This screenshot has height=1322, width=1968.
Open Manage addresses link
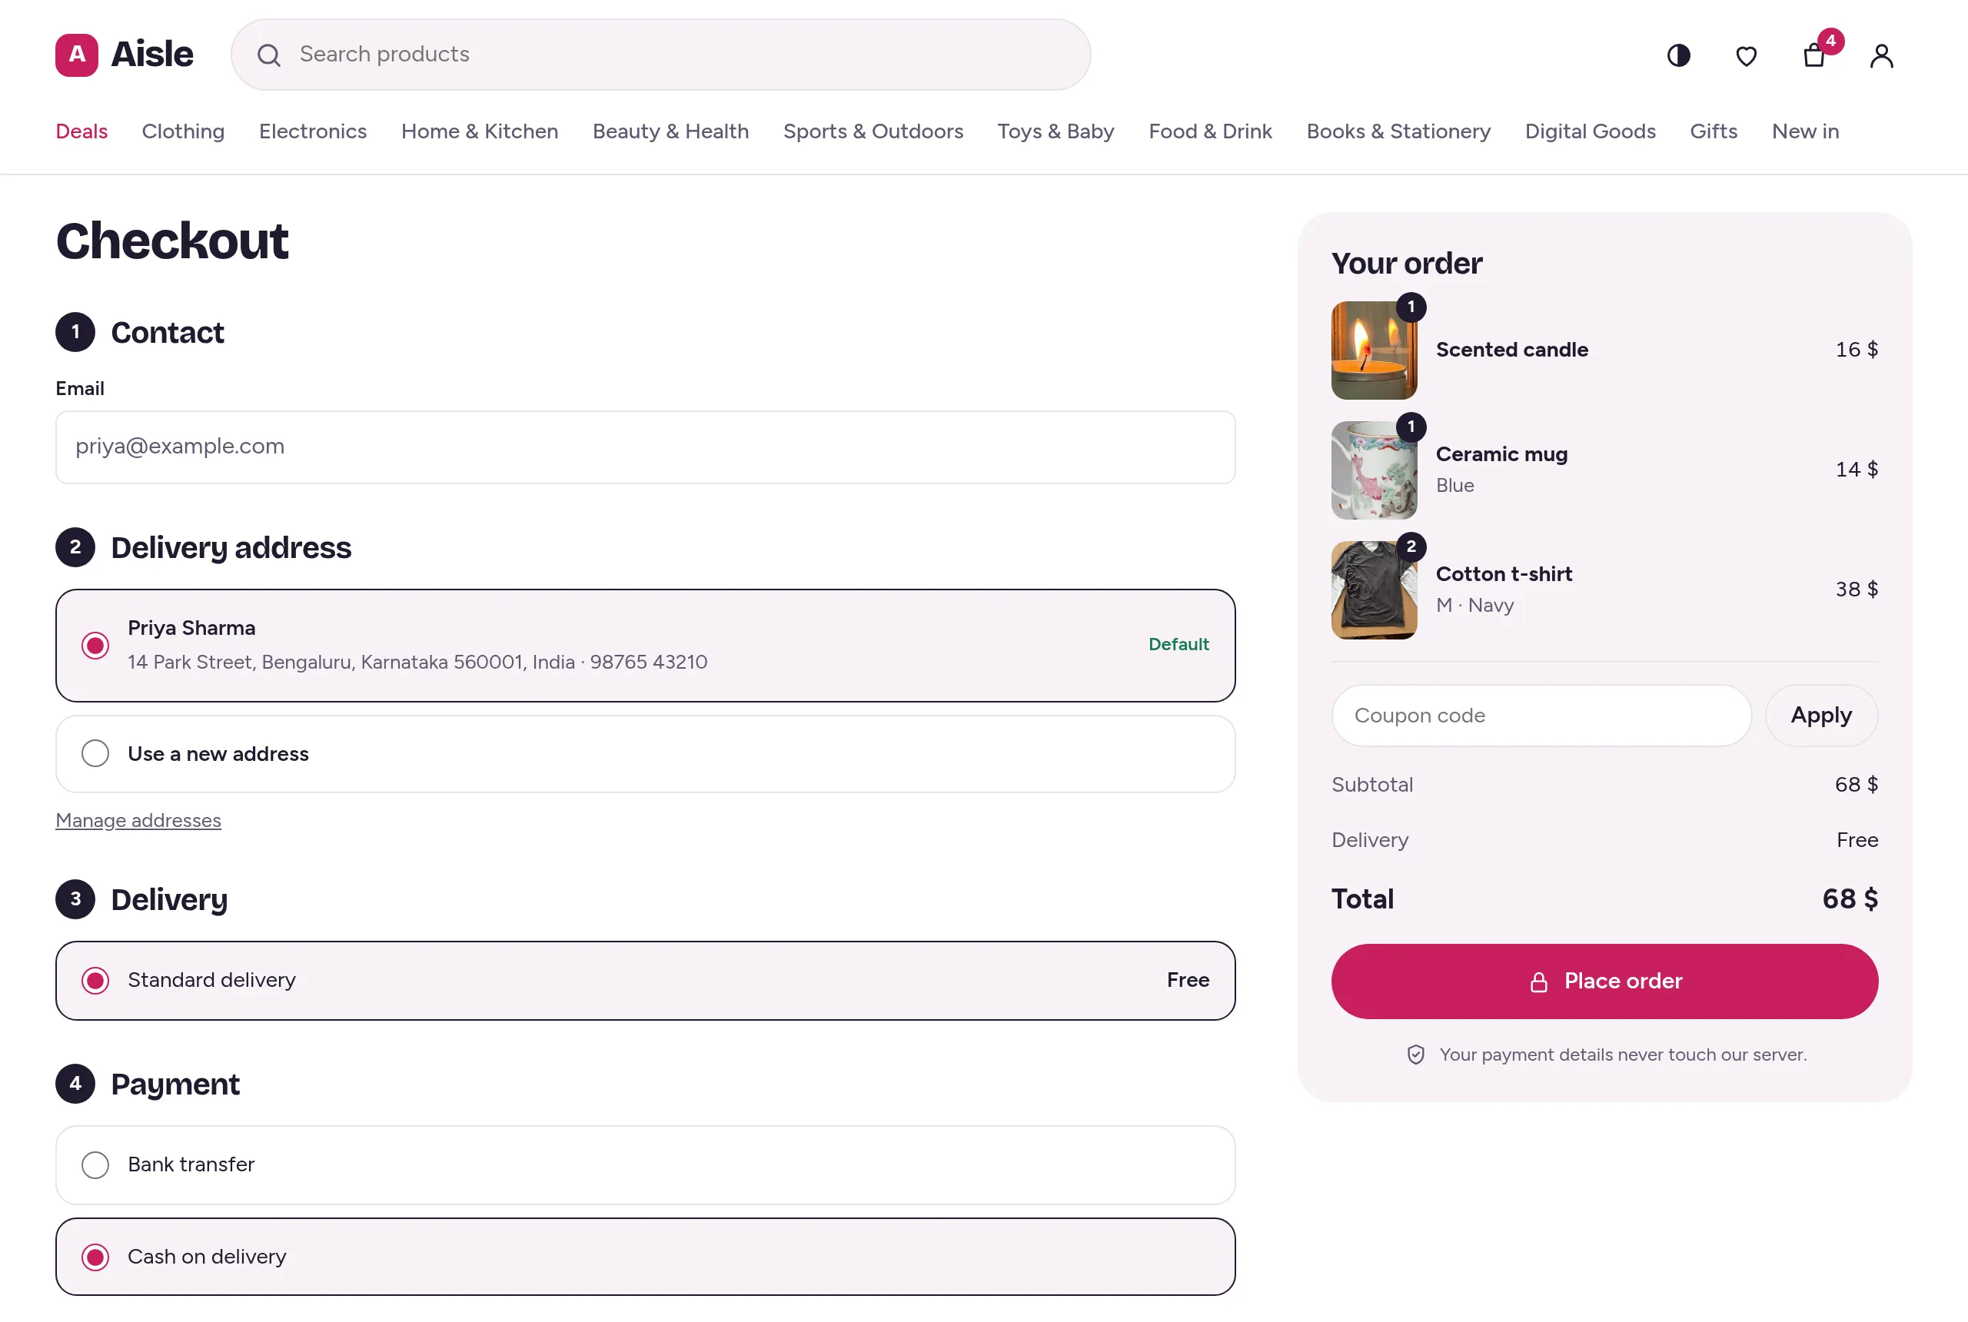coord(138,820)
